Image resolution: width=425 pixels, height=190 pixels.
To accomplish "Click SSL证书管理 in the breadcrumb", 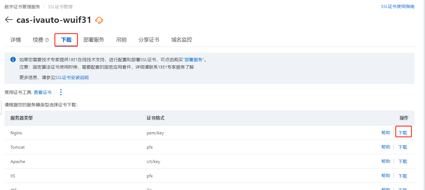I will 60,7.
